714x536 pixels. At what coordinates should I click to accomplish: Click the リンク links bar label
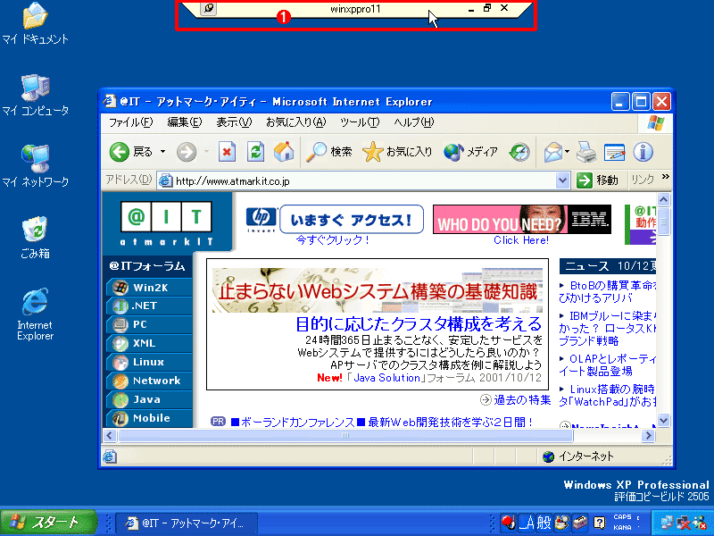(643, 180)
